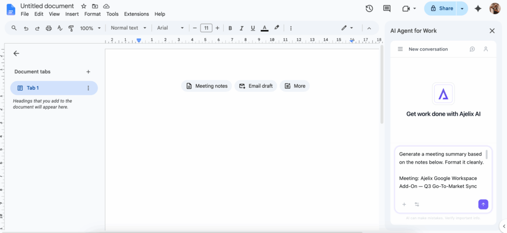Open the editing mode pencil dropdown

click(x=347, y=28)
